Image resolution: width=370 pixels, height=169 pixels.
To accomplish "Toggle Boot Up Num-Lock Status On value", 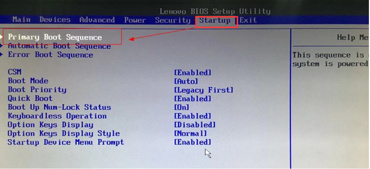I will [181, 108].
